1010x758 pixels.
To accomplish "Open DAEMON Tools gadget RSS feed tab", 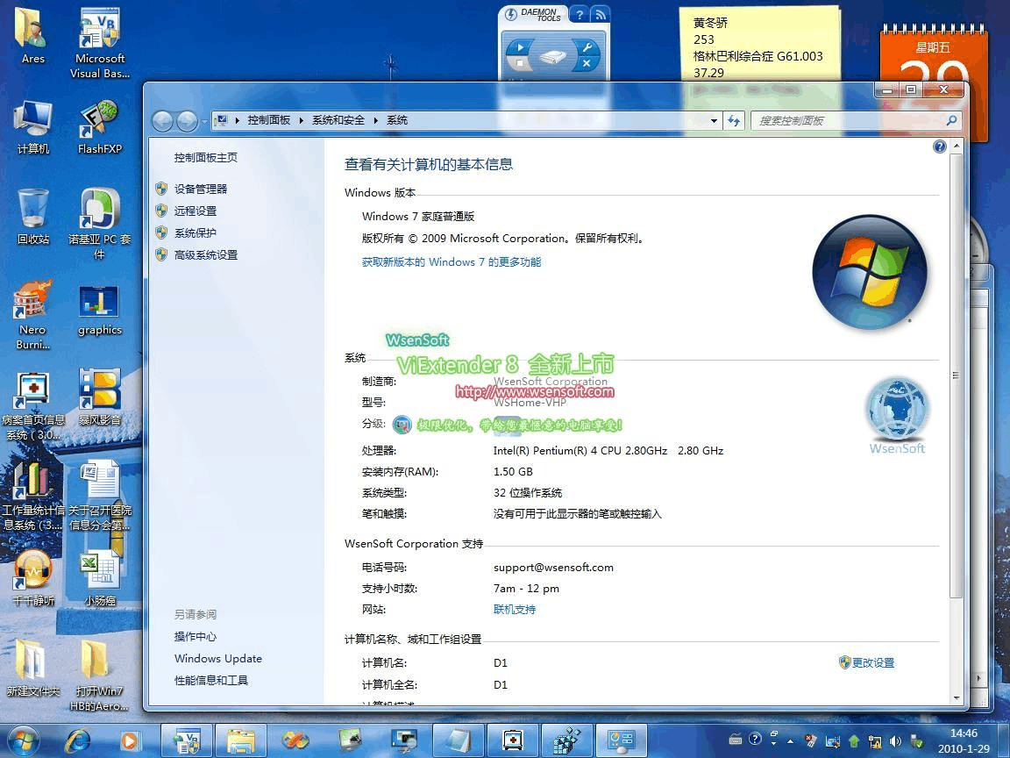I will (600, 14).
